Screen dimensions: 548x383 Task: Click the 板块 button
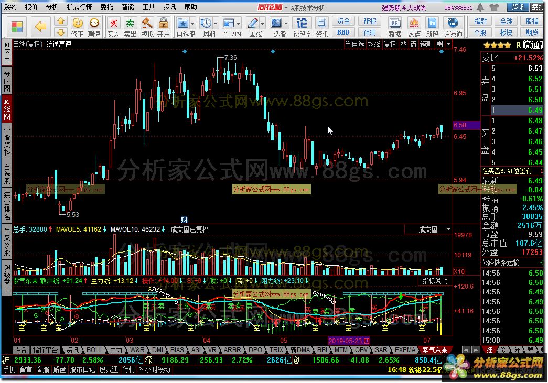[x=506, y=32]
